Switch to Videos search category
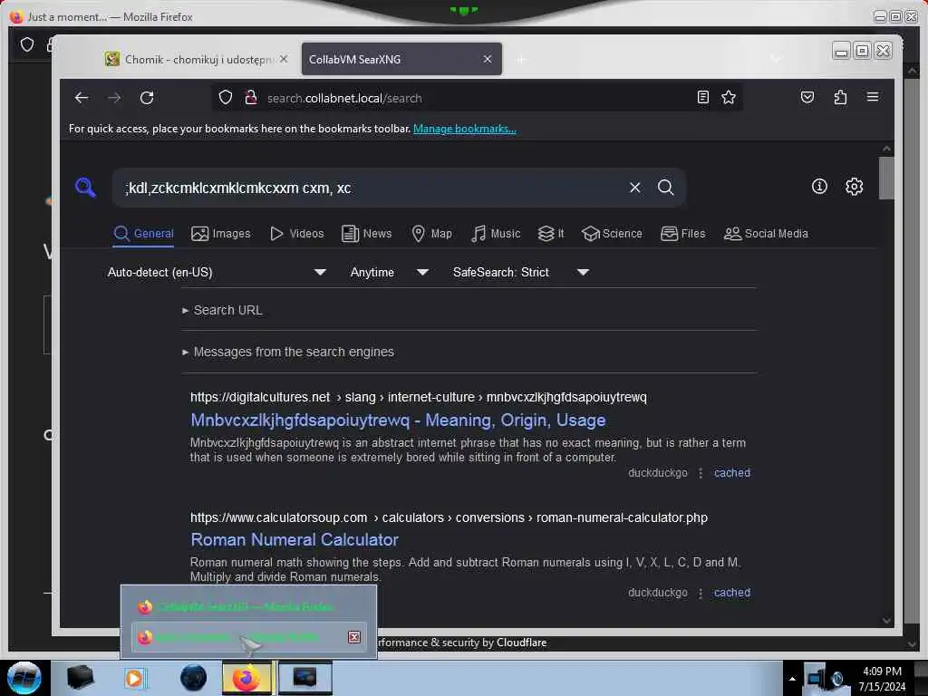This screenshot has height=696, width=928. pyautogui.click(x=296, y=234)
